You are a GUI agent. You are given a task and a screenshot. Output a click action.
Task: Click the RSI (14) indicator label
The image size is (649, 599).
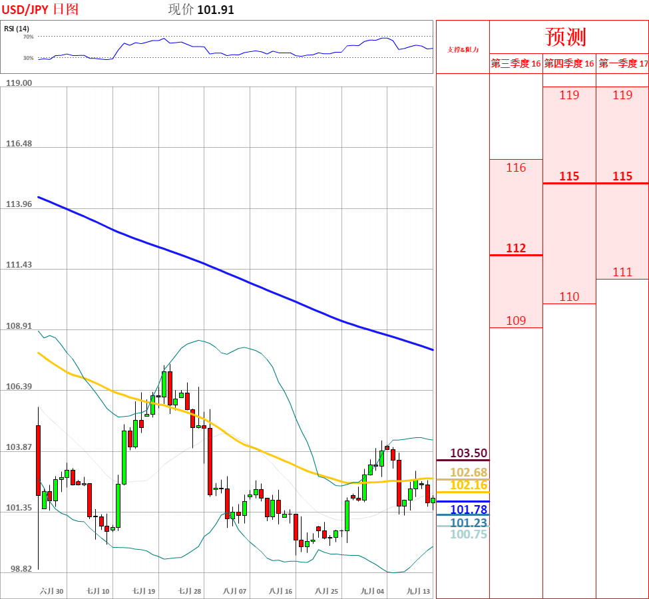point(17,29)
